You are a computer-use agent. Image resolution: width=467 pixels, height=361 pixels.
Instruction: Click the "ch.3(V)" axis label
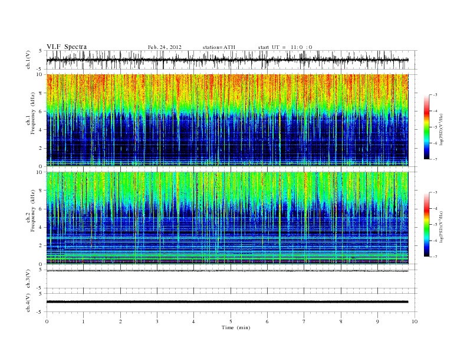tap(28, 279)
